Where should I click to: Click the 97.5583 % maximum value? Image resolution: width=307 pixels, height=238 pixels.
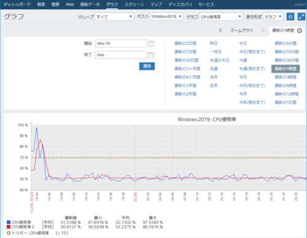click(x=153, y=223)
